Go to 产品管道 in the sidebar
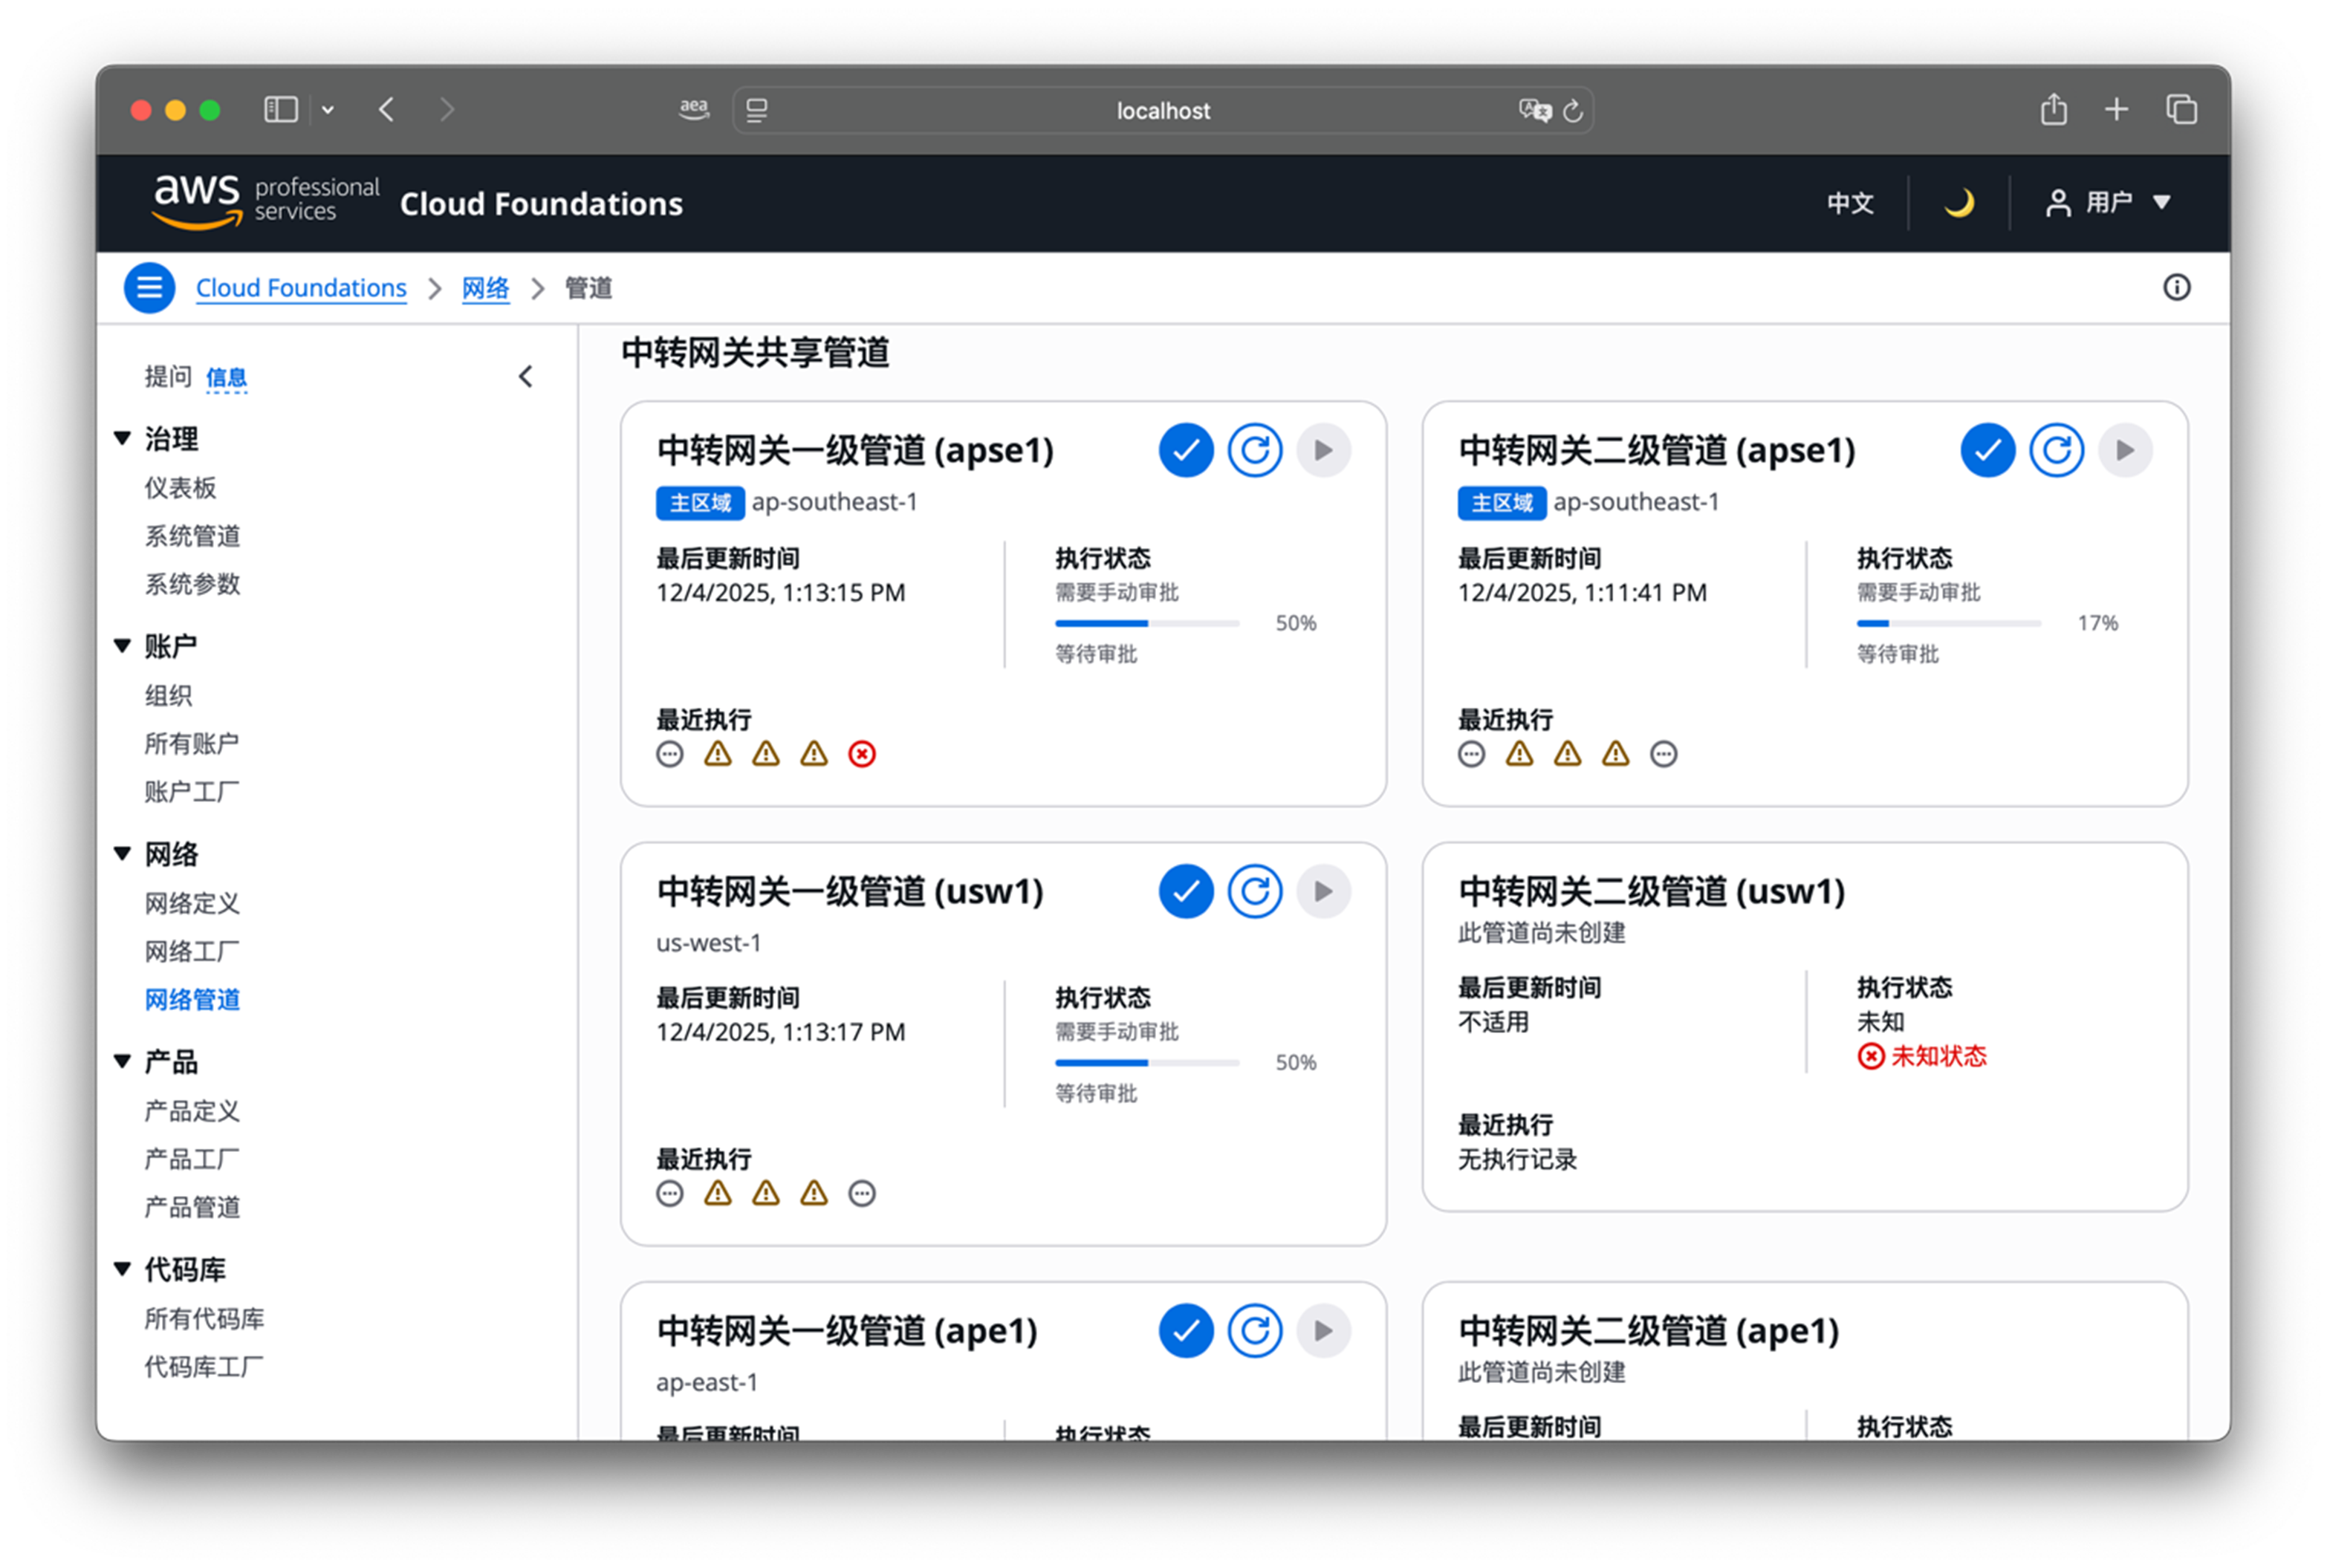This screenshot has height=1568, width=2327. 192,1207
